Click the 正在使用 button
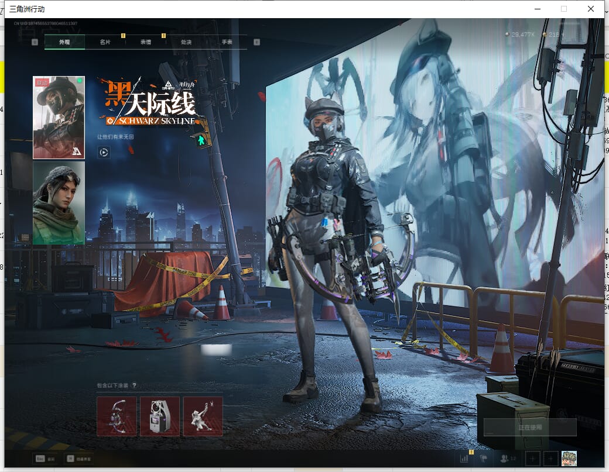Image resolution: width=609 pixels, height=472 pixels. click(530, 428)
